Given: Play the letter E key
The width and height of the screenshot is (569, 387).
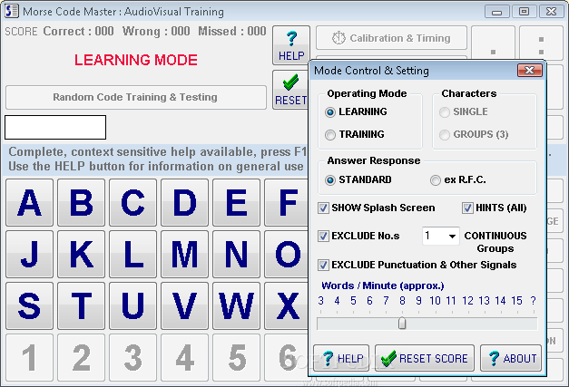Looking at the screenshot, I should coord(236,202).
